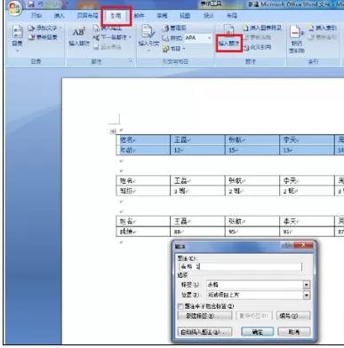Click the 3班 cell under 王磊

pos(197,191)
